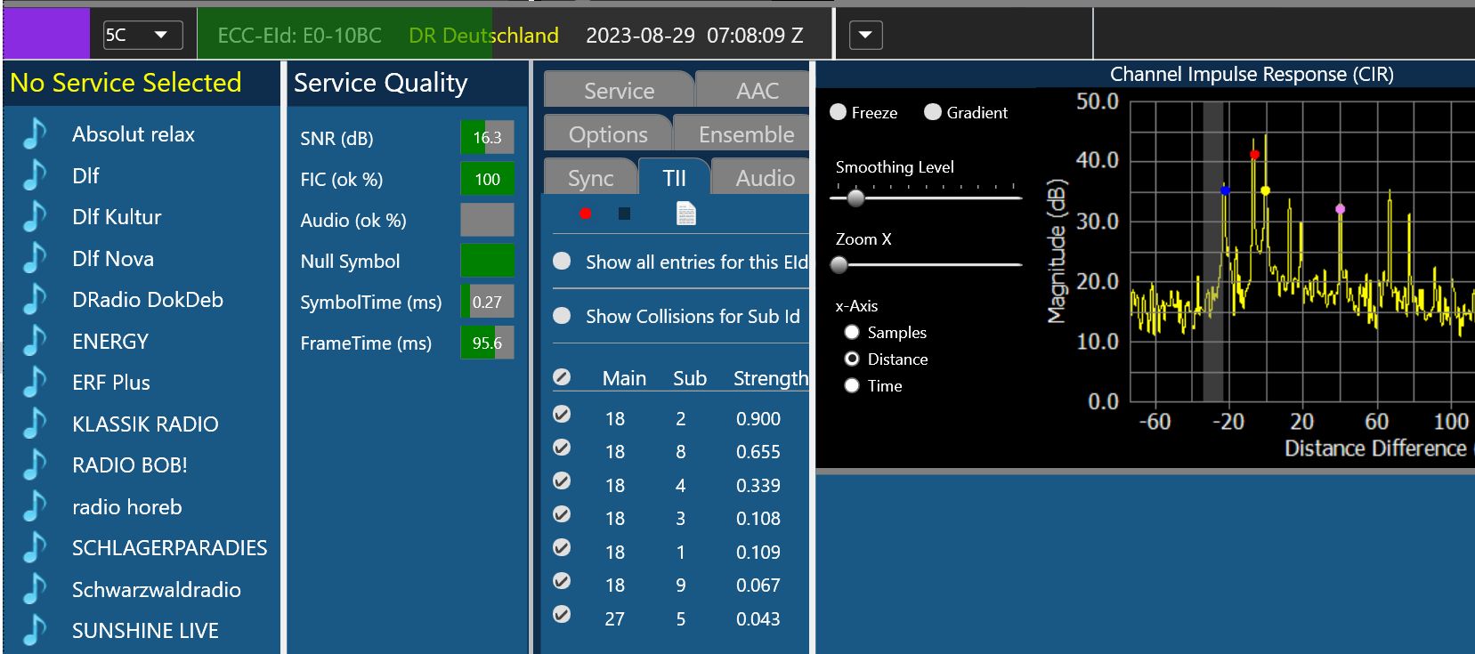
Task: Select the Schwarzwaldradio service
Action: pyautogui.click(x=156, y=590)
